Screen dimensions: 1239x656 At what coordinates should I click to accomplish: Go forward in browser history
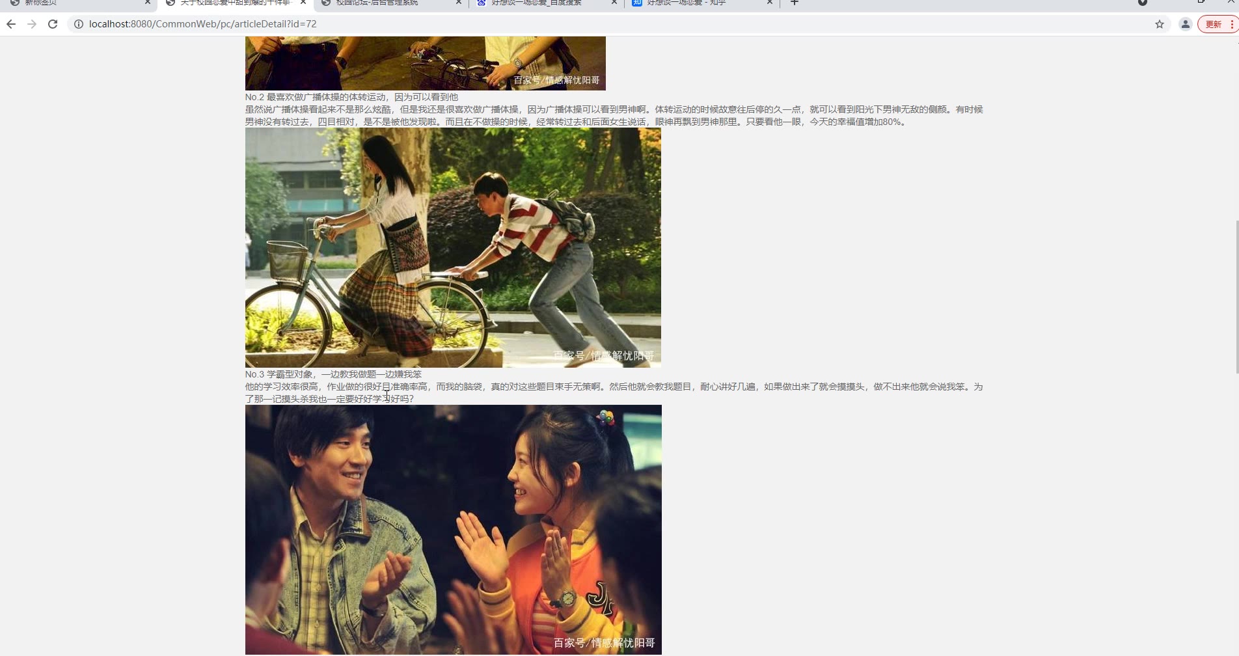pos(32,24)
